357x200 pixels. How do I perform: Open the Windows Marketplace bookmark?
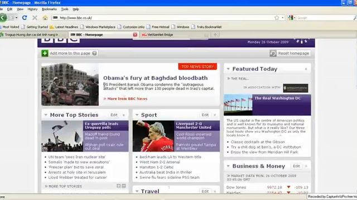point(98,27)
